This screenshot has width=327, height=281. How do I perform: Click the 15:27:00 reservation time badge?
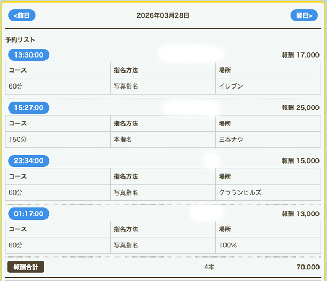(x=29, y=108)
